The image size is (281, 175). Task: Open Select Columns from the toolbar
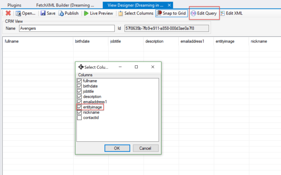tap(136, 14)
